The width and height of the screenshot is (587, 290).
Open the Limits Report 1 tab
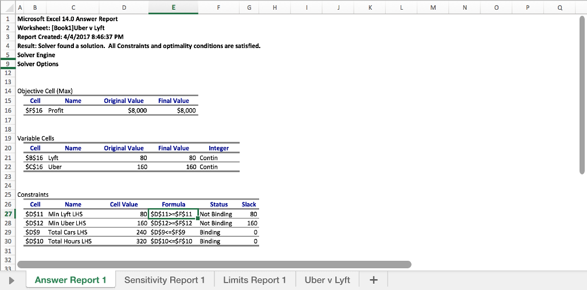click(x=255, y=280)
